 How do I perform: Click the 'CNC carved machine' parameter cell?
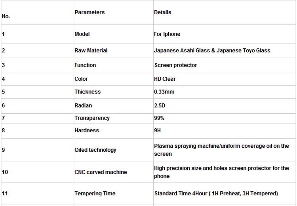(101, 172)
